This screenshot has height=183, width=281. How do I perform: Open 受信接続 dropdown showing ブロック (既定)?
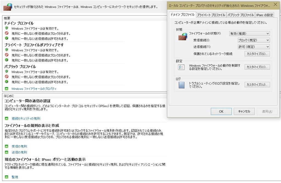pos(254,40)
